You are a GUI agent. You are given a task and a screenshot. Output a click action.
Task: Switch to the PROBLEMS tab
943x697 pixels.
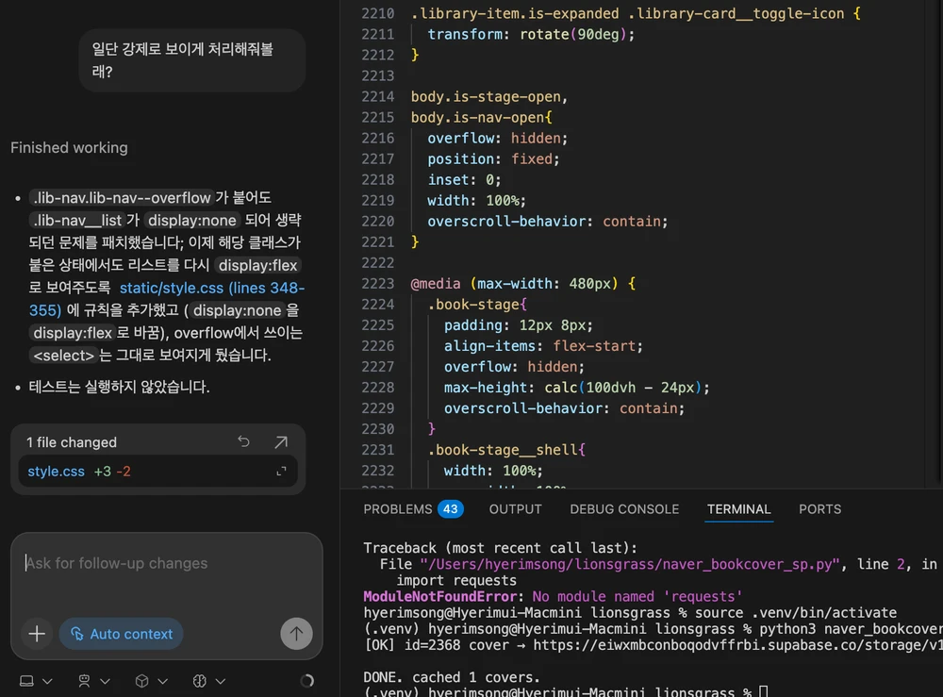[x=413, y=509]
